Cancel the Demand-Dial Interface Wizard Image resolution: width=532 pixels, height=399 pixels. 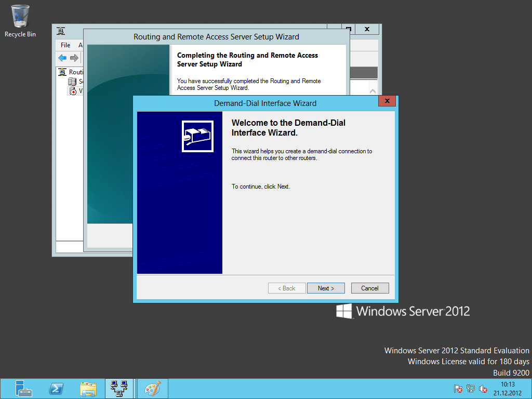(x=370, y=288)
